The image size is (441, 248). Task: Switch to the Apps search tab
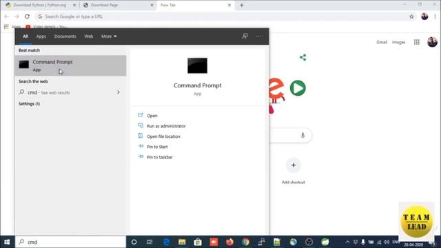(41, 37)
